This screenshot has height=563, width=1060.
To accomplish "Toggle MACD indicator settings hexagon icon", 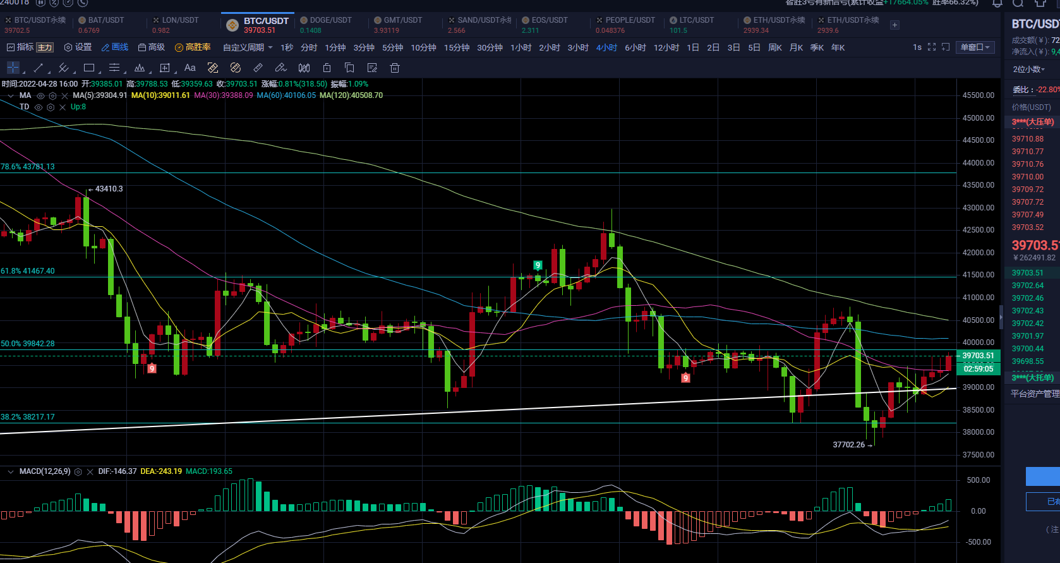I will point(78,472).
